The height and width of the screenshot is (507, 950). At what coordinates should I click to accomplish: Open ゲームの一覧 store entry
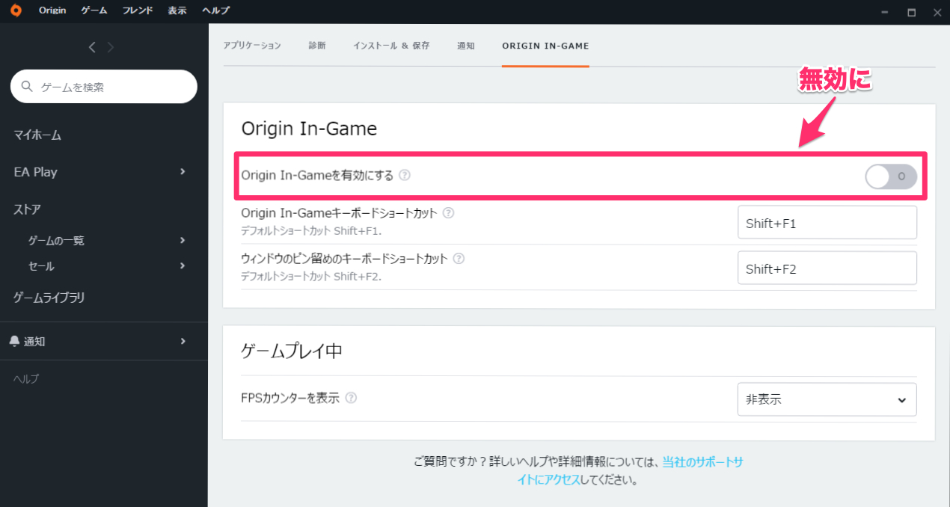click(x=56, y=241)
